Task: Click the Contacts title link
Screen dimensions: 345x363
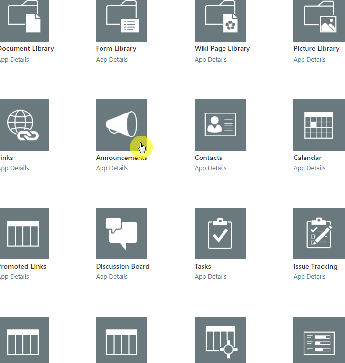Action: (208, 158)
